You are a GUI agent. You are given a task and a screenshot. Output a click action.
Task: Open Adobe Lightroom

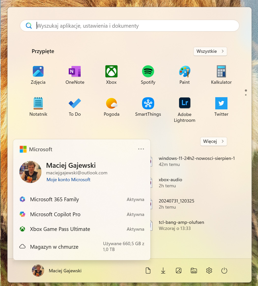[184, 110]
